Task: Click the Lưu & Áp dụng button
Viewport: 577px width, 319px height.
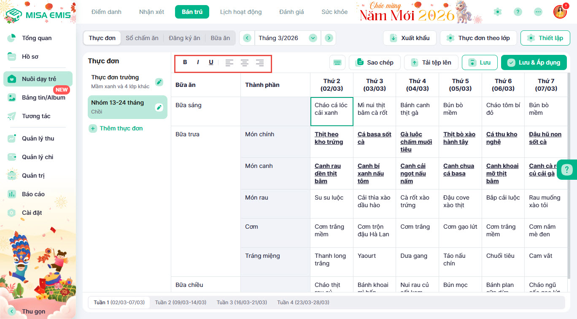Action: [x=534, y=62]
